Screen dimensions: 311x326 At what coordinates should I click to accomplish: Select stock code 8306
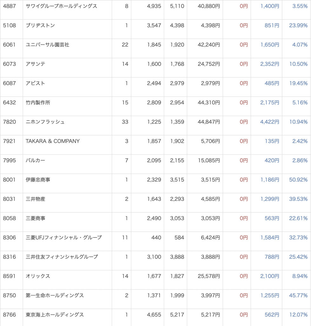tap(9, 237)
